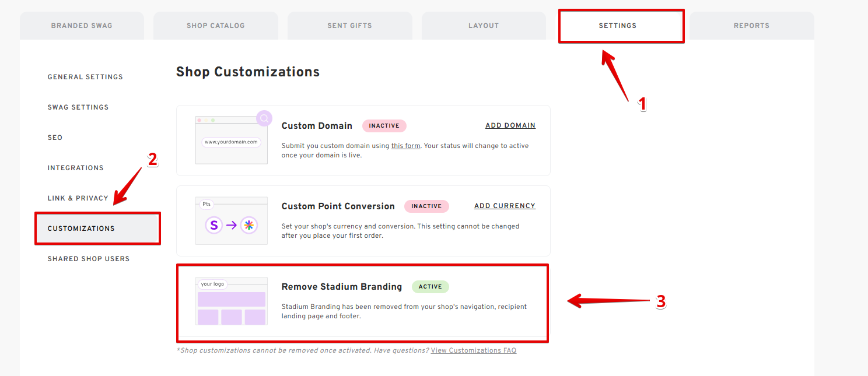Click the Add Domain link
Image resolution: width=868 pixels, height=376 pixels.
pyautogui.click(x=510, y=125)
